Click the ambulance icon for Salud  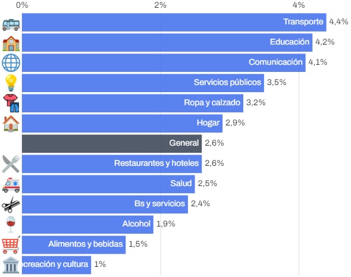coord(11,185)
